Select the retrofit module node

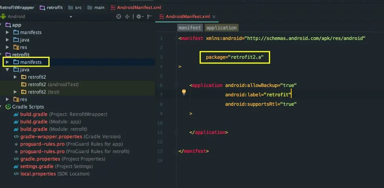click(21, 54)
